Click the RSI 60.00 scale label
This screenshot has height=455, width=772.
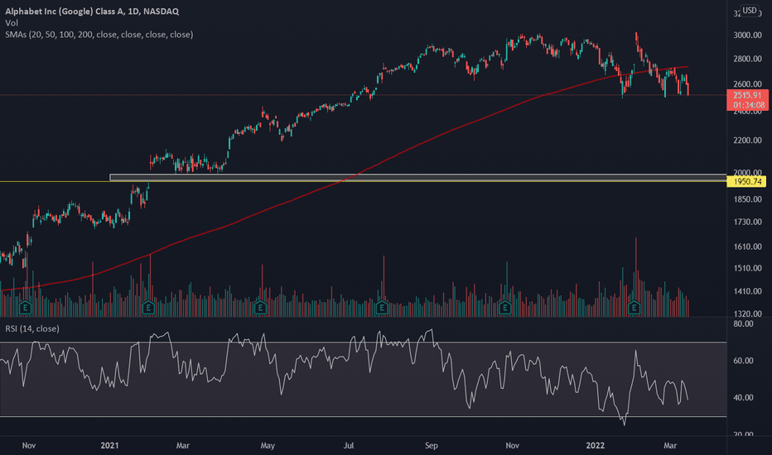[x=743, y=361]
